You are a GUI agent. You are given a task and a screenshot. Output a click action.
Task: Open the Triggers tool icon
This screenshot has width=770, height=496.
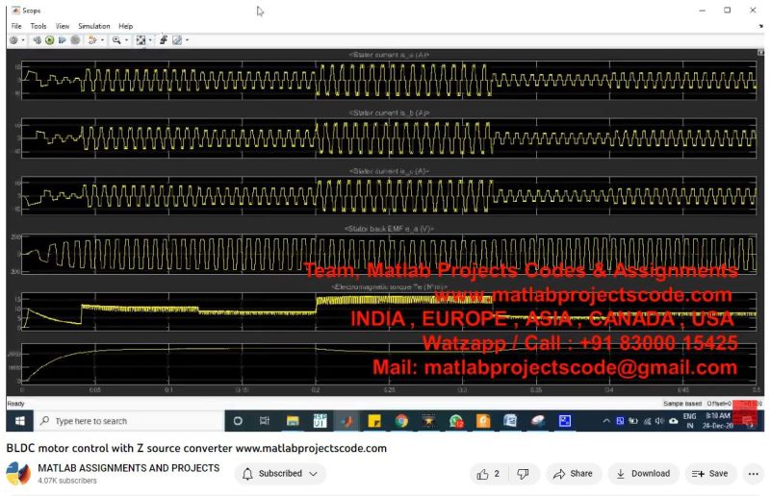pos(164,40)
